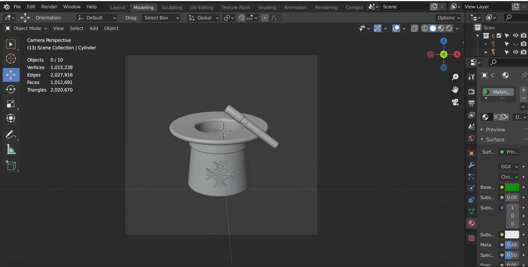Toggle visibility of the last outliner row
Image resolution: width=528 pixels, height=267 pixels.
coord(516,52)
